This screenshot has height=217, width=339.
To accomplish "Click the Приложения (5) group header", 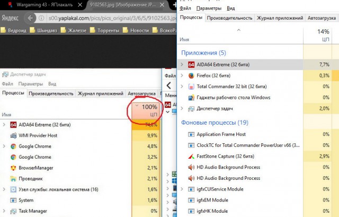I will click(203, 53).
